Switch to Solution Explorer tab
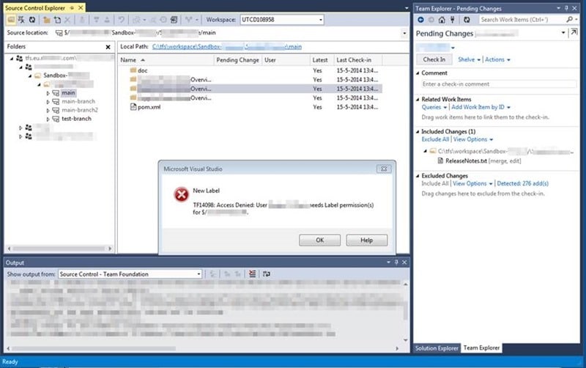The height and width of the screenshot is (368, 586). (437, 348)
